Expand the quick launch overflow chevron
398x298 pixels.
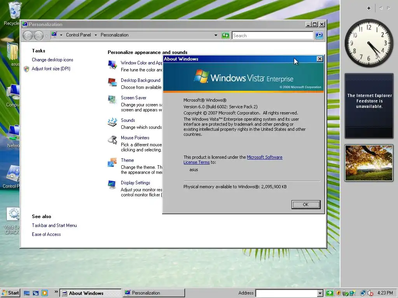(56, 292)
